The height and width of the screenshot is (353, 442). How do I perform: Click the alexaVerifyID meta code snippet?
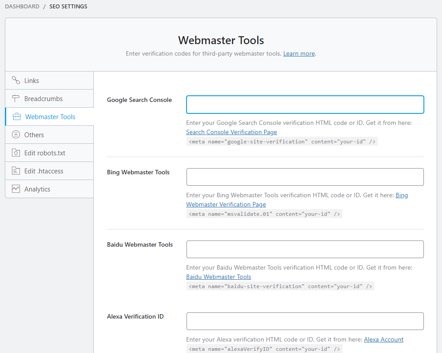tap(264, 349)
